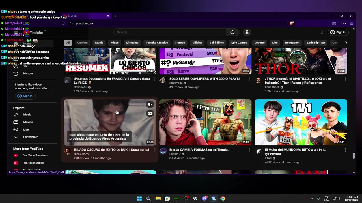Show more filter chips with the right arrow
Viewport: 362px width, 203px height.
click(346, 43)
